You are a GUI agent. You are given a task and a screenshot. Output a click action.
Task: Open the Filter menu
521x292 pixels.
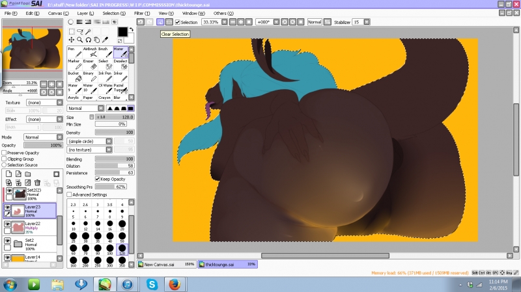142,13
